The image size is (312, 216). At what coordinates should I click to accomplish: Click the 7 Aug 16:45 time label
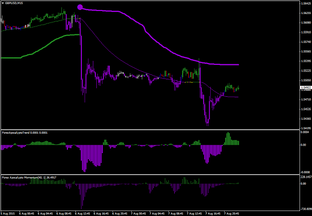click(213, 214)
